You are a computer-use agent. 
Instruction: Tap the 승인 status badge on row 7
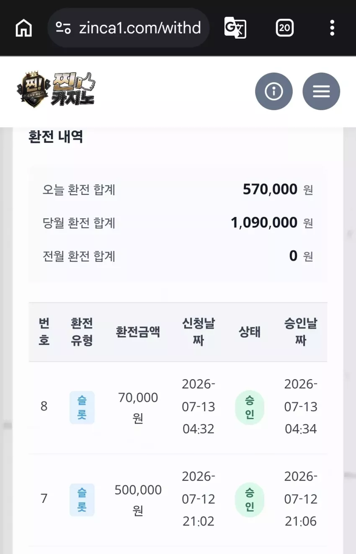250,500
